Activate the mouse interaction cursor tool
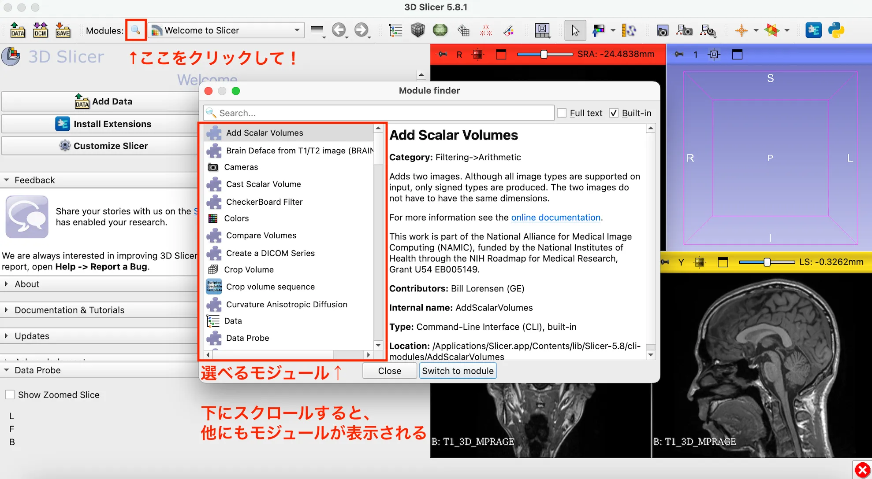872x479 pixels. (574, 30)
